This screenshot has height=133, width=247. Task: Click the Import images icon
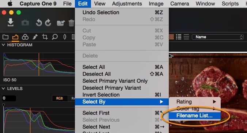(10, 22)
